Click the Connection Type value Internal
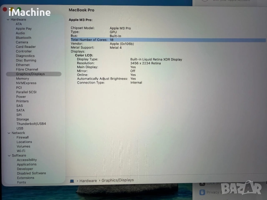 [x=136, y=82]
